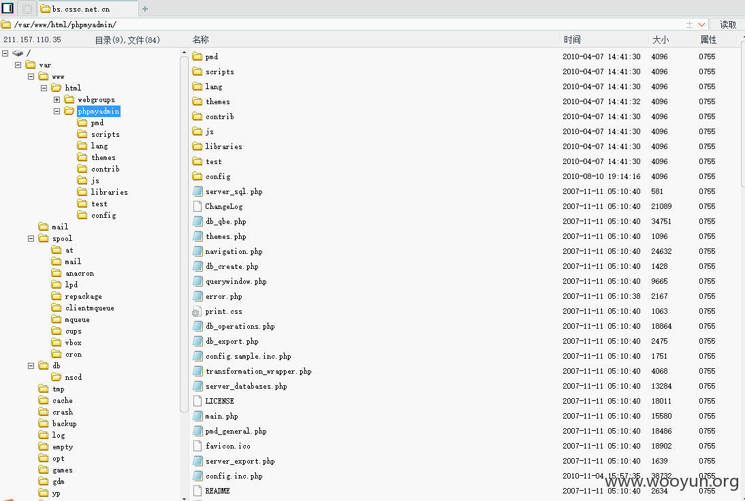Click the config folder icon in the file list

coord(197,176)
